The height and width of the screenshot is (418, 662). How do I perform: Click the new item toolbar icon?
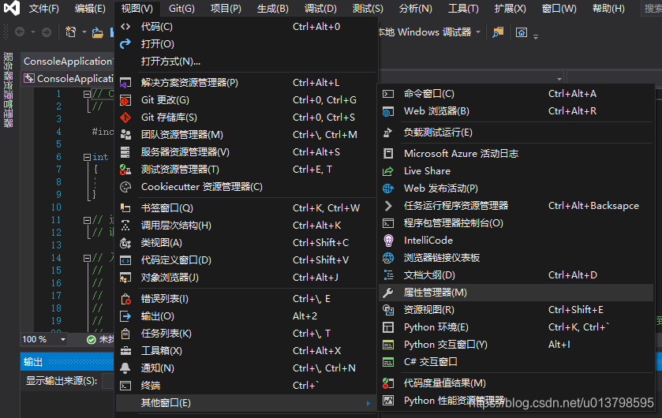click(x=70, y=32)
